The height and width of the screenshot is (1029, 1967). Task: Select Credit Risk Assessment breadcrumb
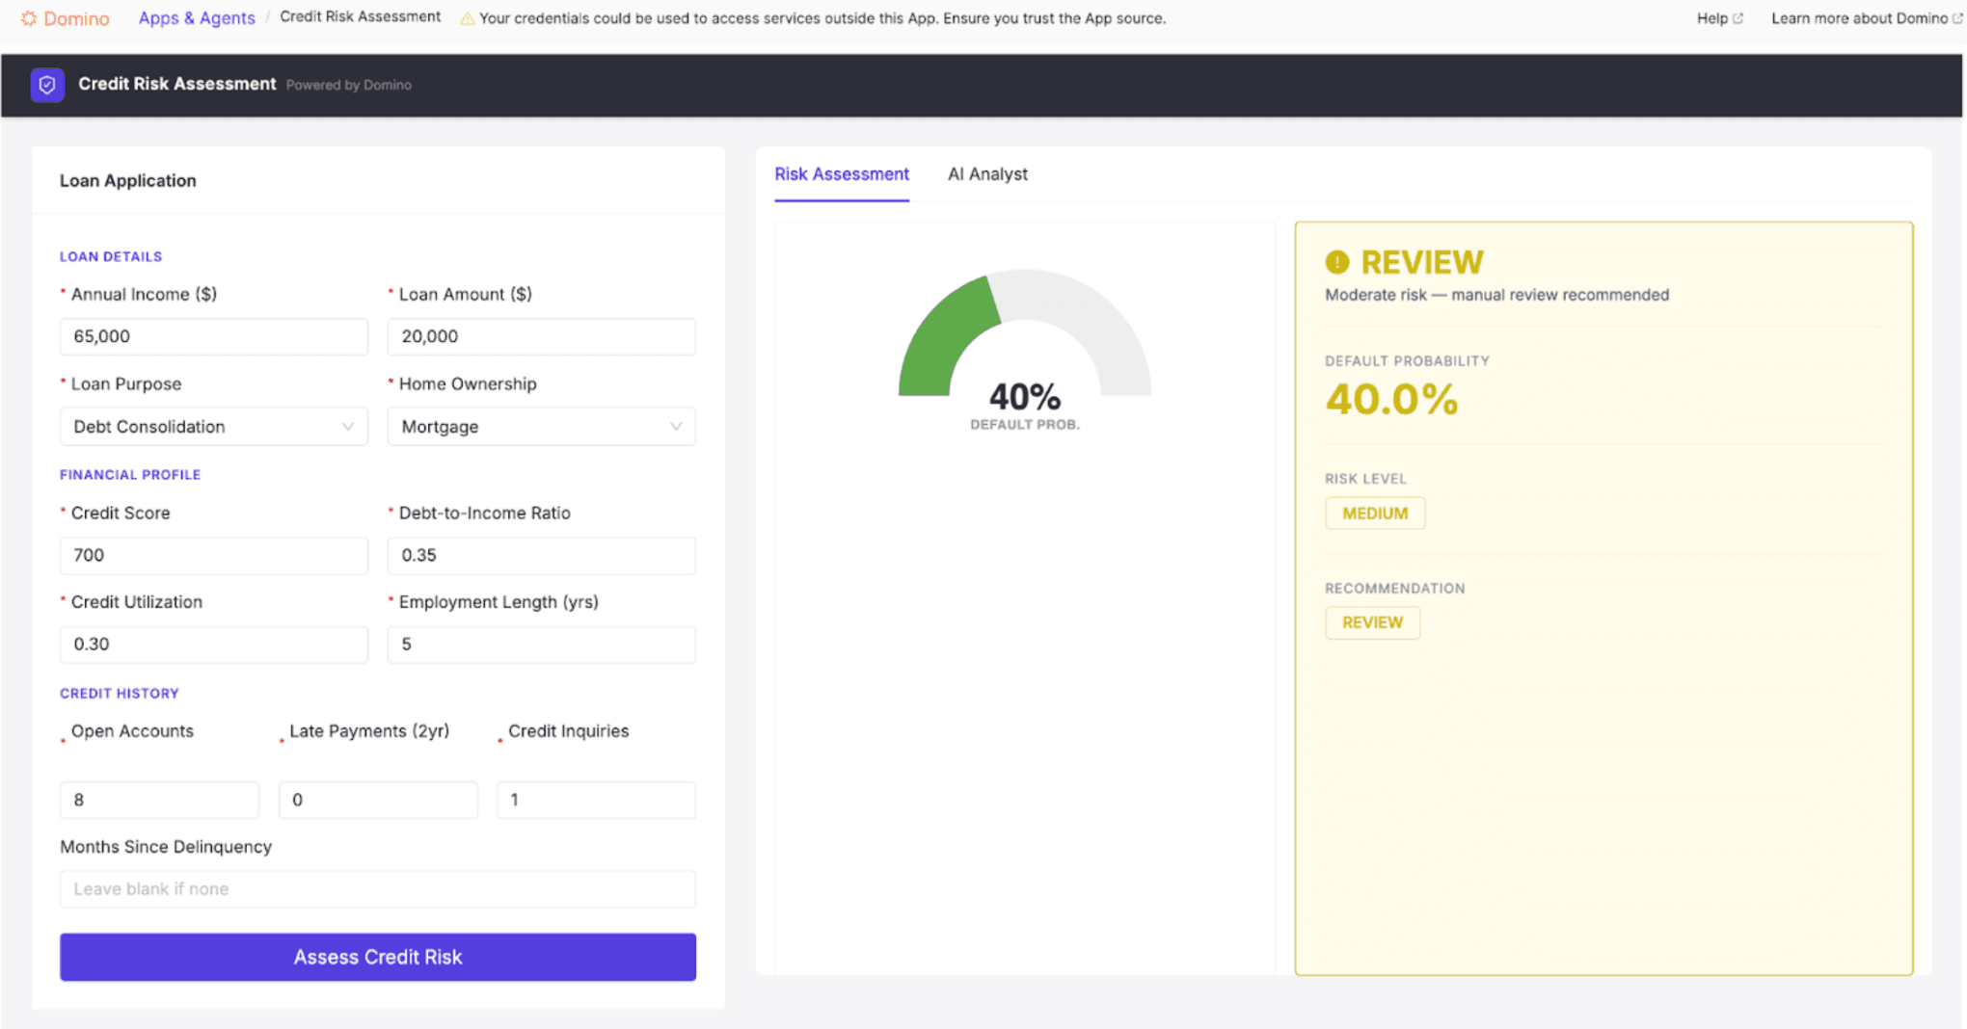(360, 17)
